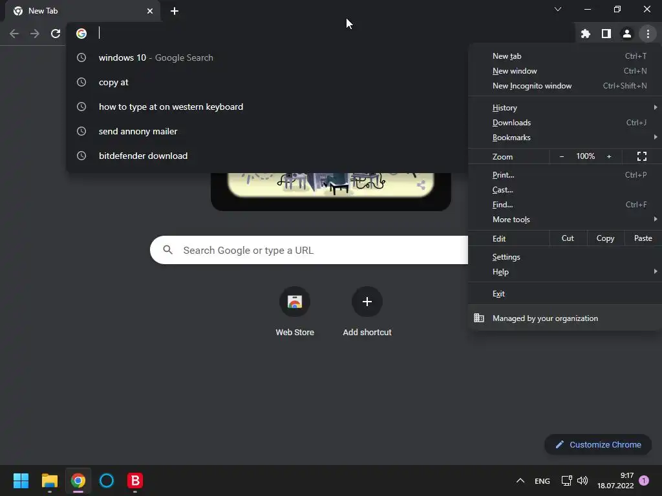The width and height of the screenshot is (662, 496).
Task: Click ENG language indicator
Action: click(x=542, y=480)
